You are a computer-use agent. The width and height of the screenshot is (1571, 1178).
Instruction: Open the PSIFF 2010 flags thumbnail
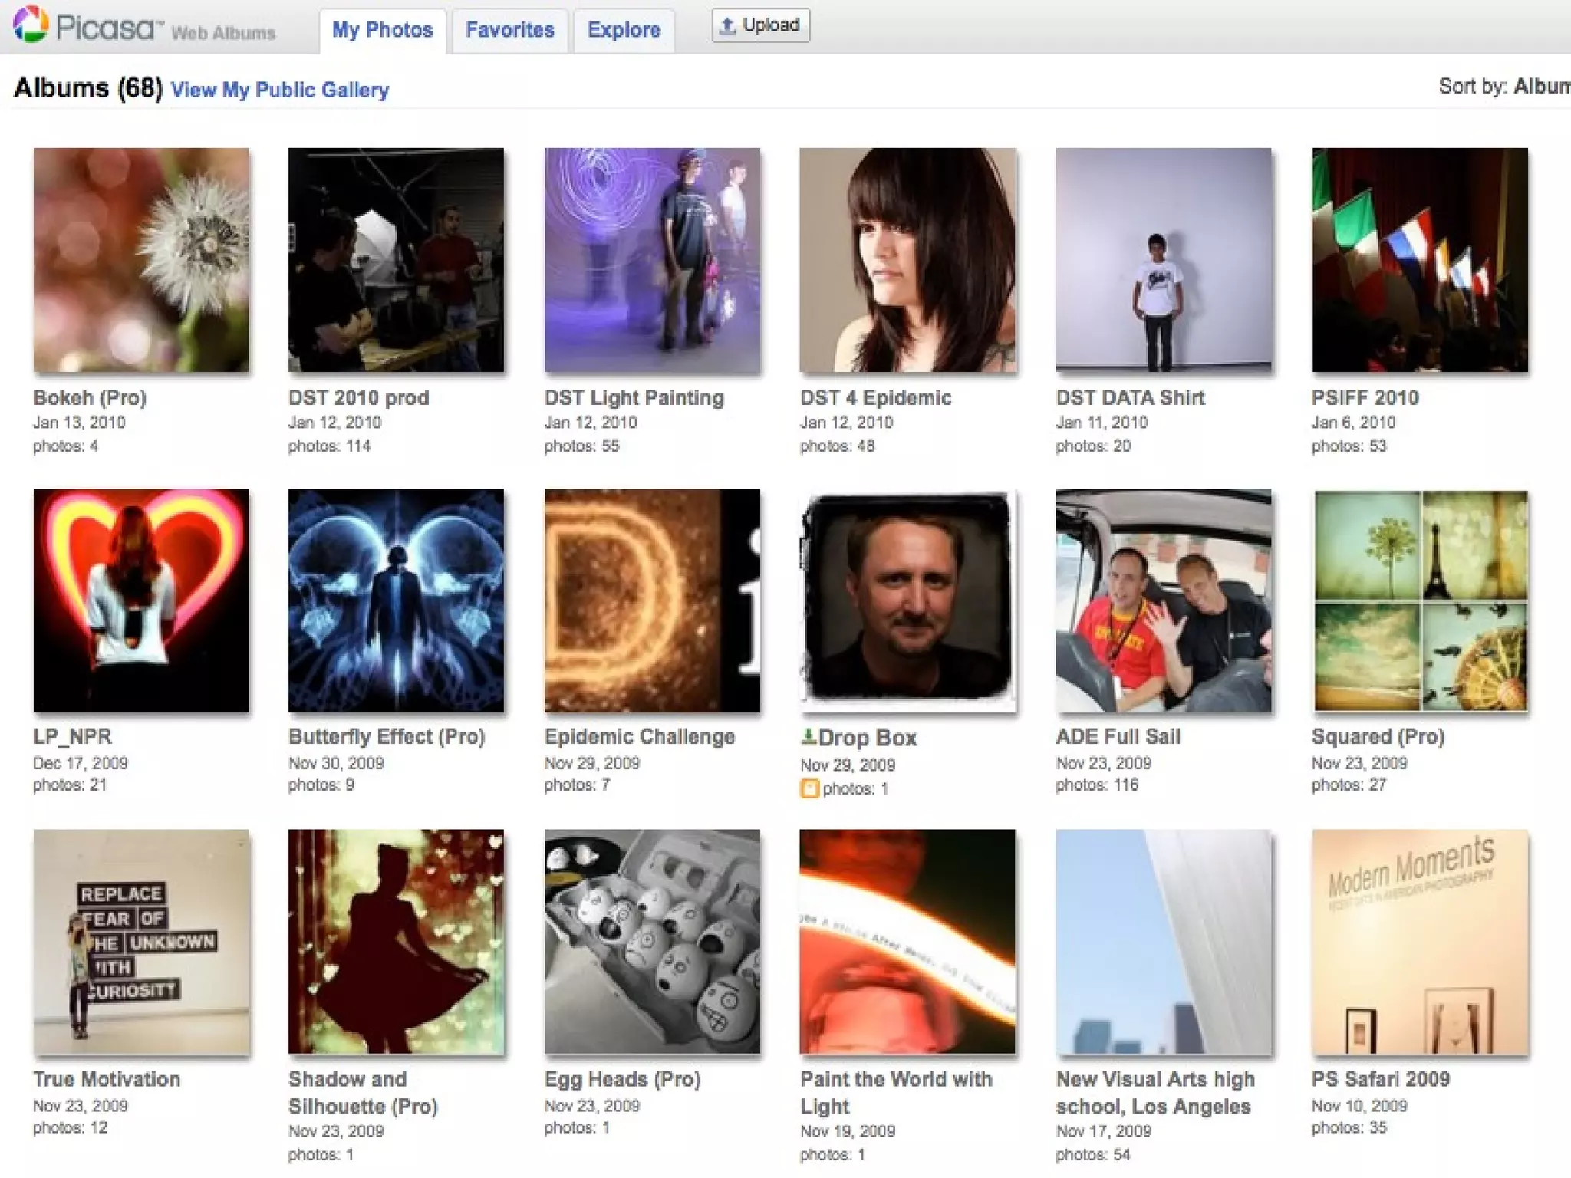[1419, 260]
